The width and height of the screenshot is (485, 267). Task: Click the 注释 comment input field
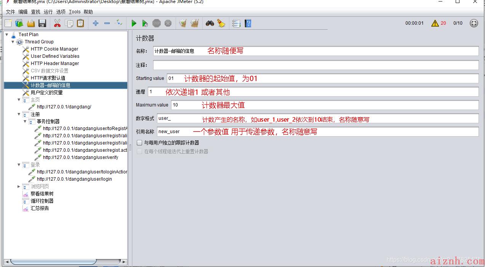(x=316, y=65)
